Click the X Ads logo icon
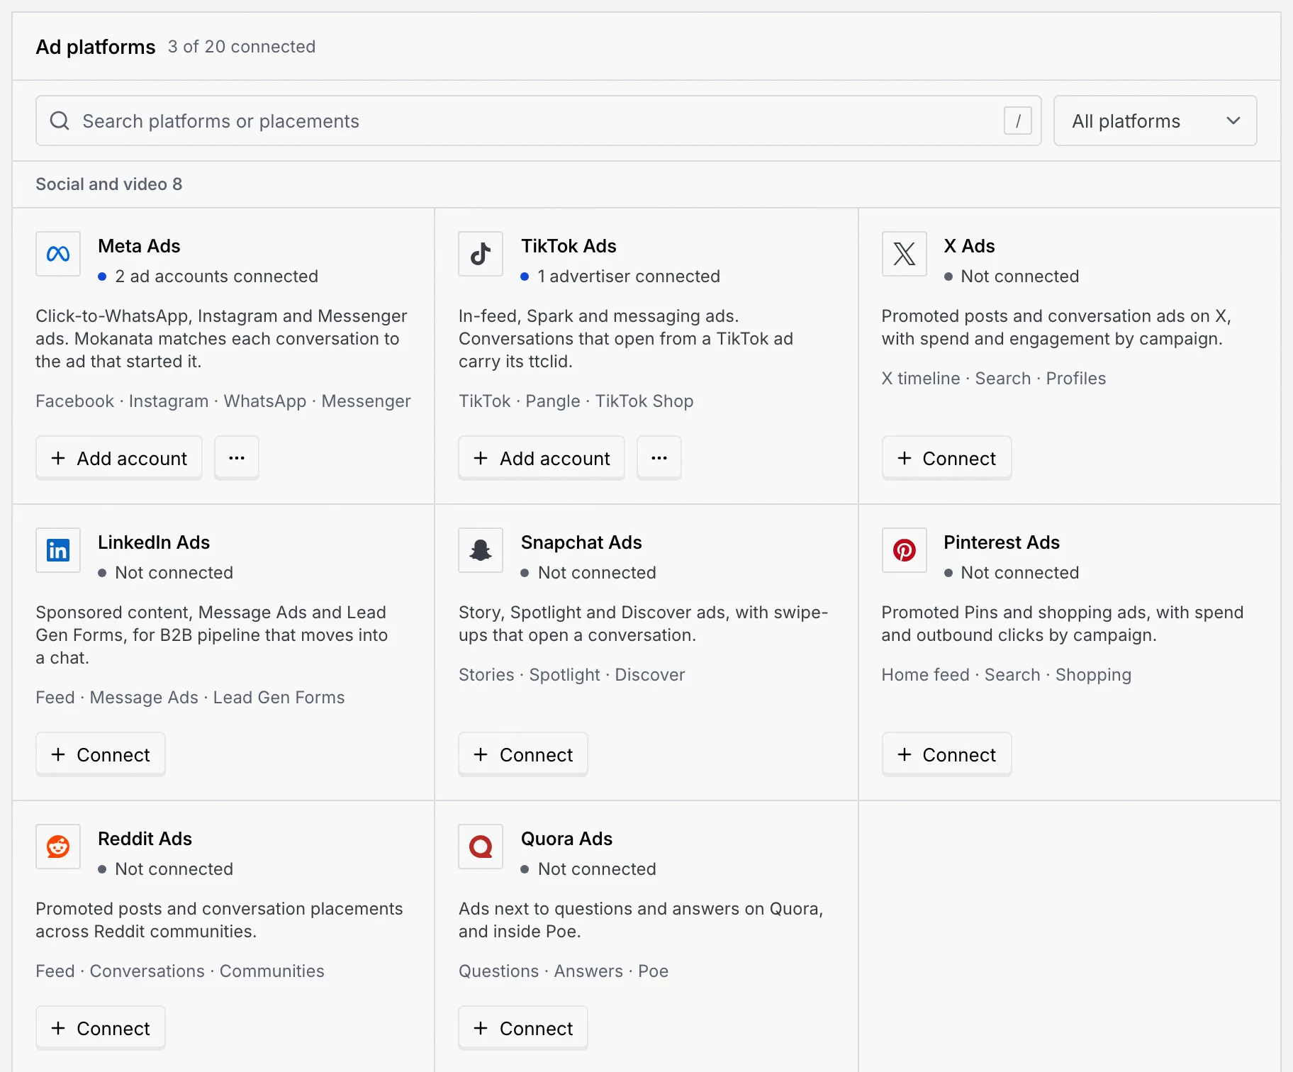Image resolution: width=1293 pixels, height=1072 pixels. (904, 254)
